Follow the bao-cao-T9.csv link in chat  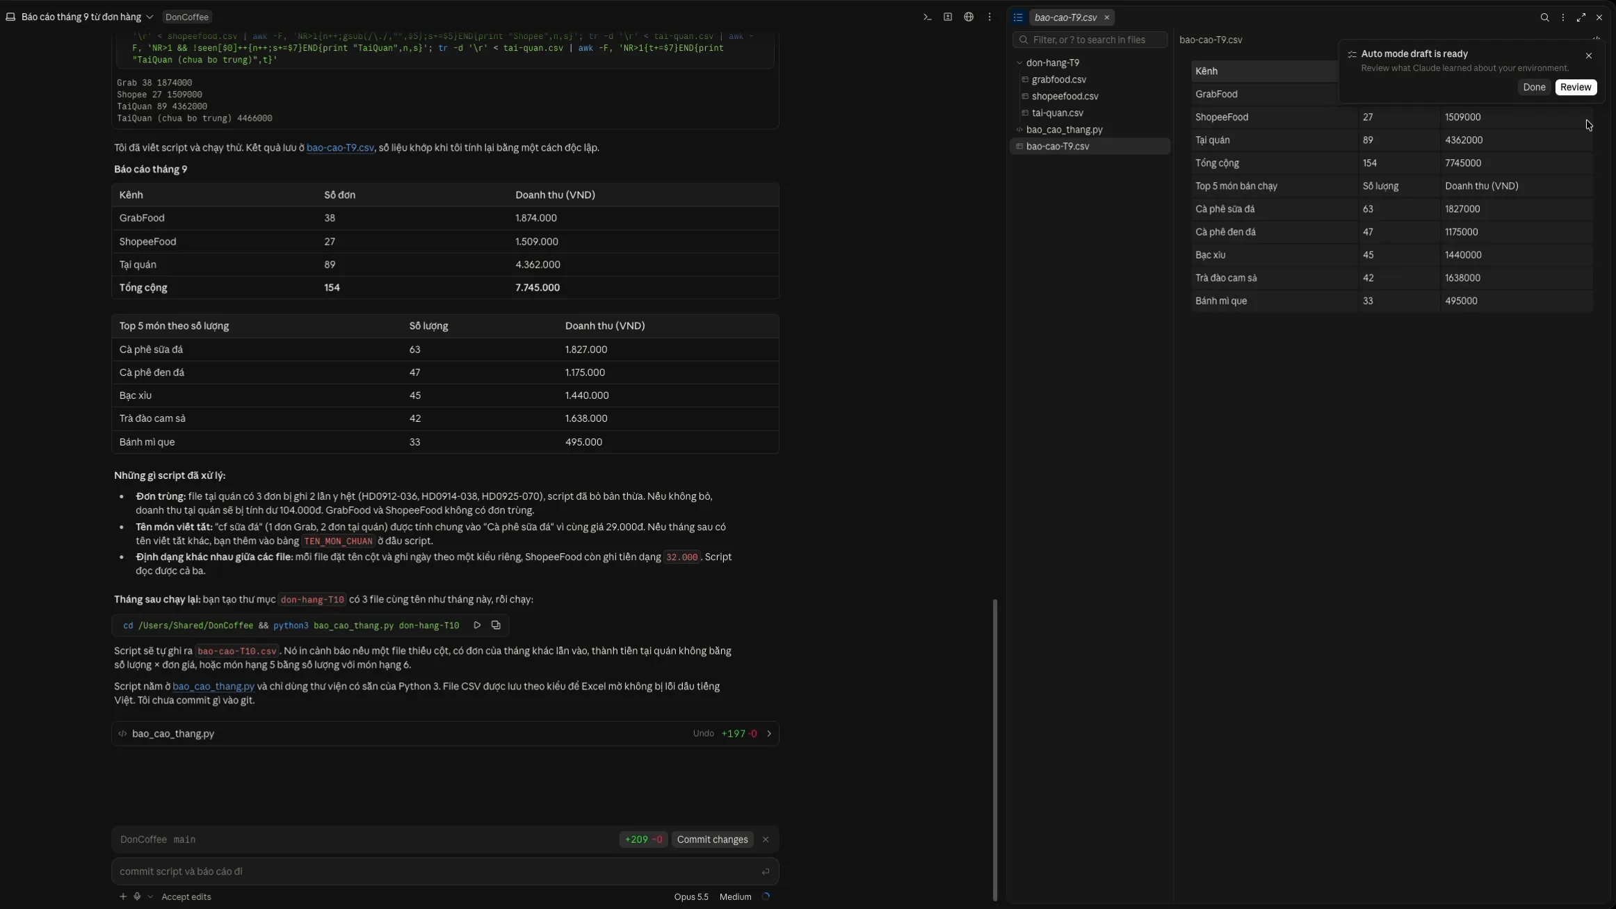point(340,147)
